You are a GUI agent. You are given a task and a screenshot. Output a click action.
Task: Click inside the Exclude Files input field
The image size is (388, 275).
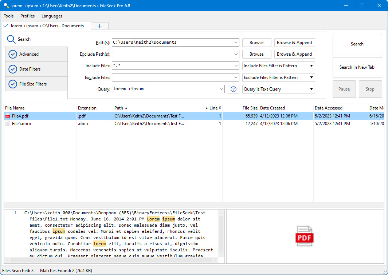click(172, 77)
